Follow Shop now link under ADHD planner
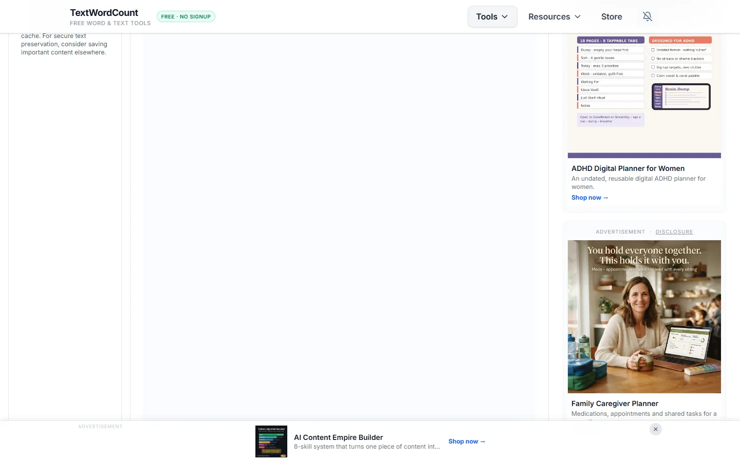The image size is (740, 462). (x=589, y=198)
